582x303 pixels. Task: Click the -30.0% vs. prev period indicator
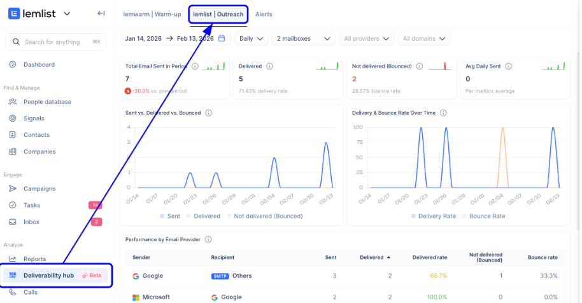[x=155, y=91]
